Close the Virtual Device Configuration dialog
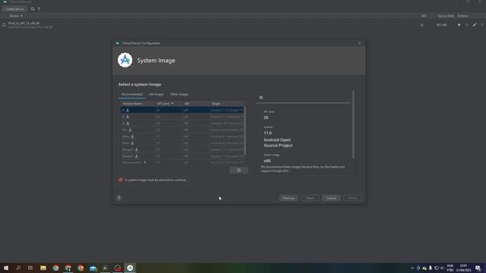 click(x=359, y=43)
